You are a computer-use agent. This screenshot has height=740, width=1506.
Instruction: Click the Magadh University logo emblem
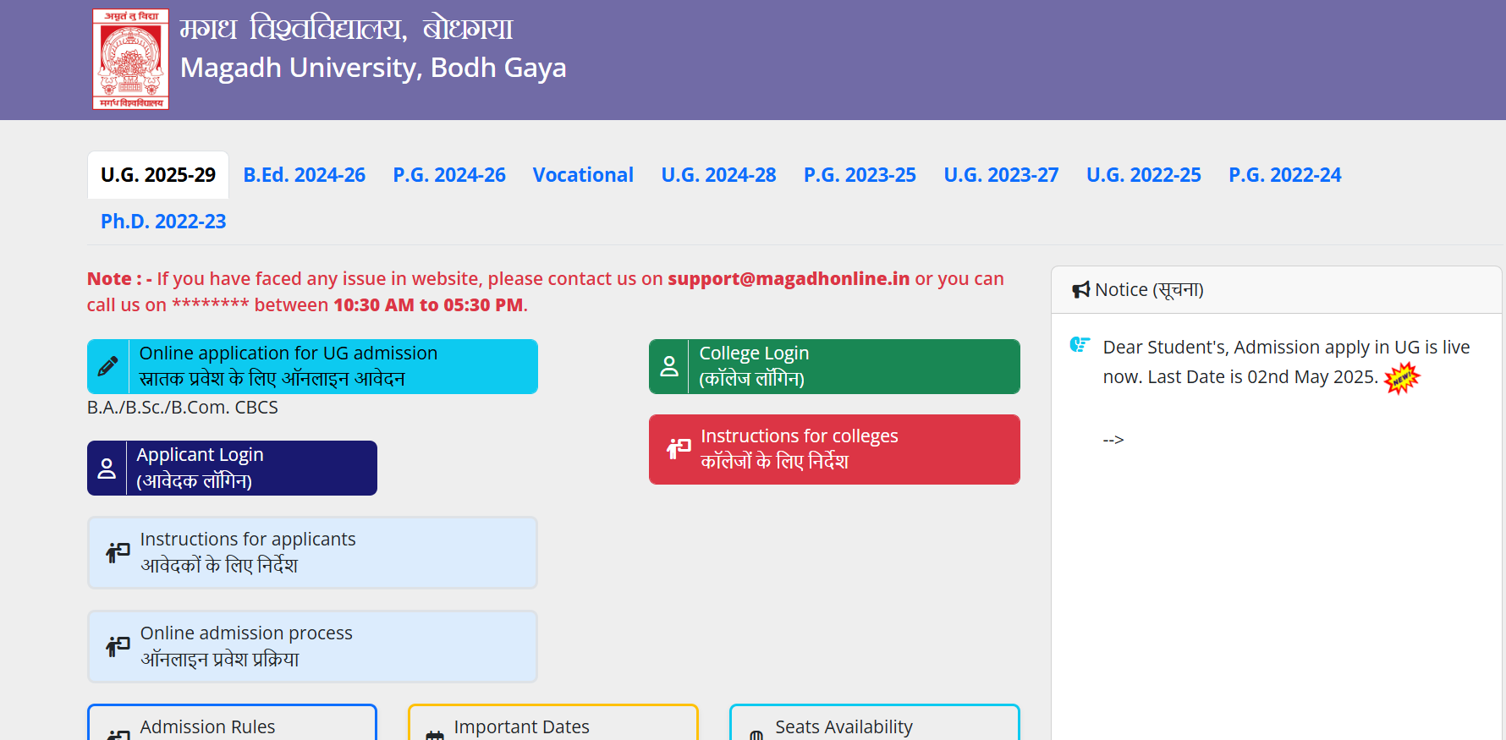tap(130, 59)
